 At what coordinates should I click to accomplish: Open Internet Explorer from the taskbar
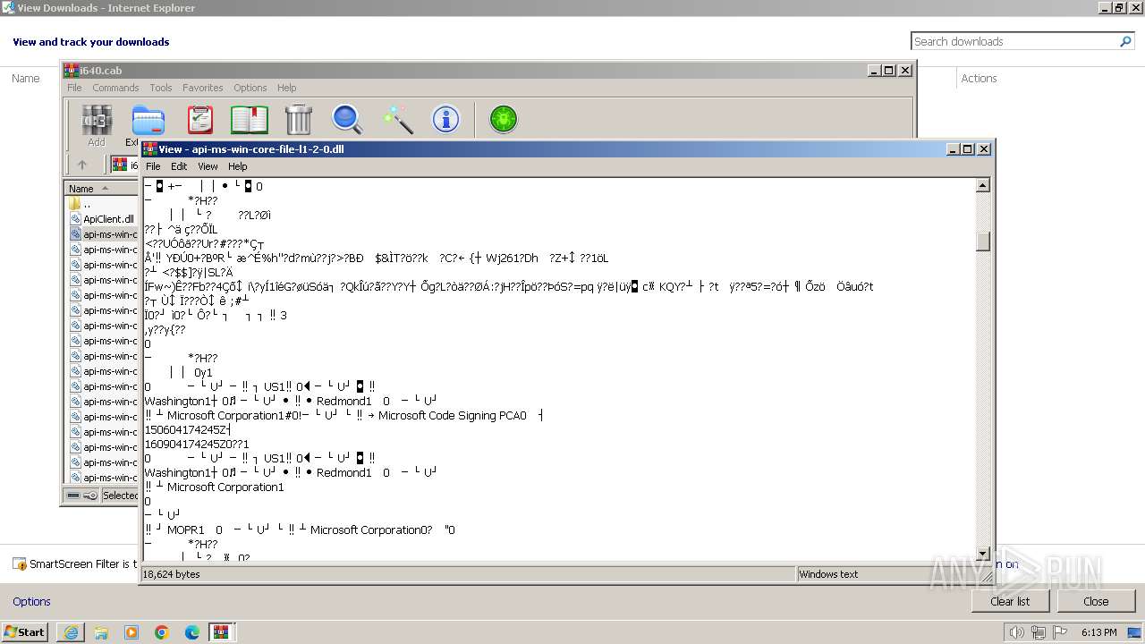point(71,632)
